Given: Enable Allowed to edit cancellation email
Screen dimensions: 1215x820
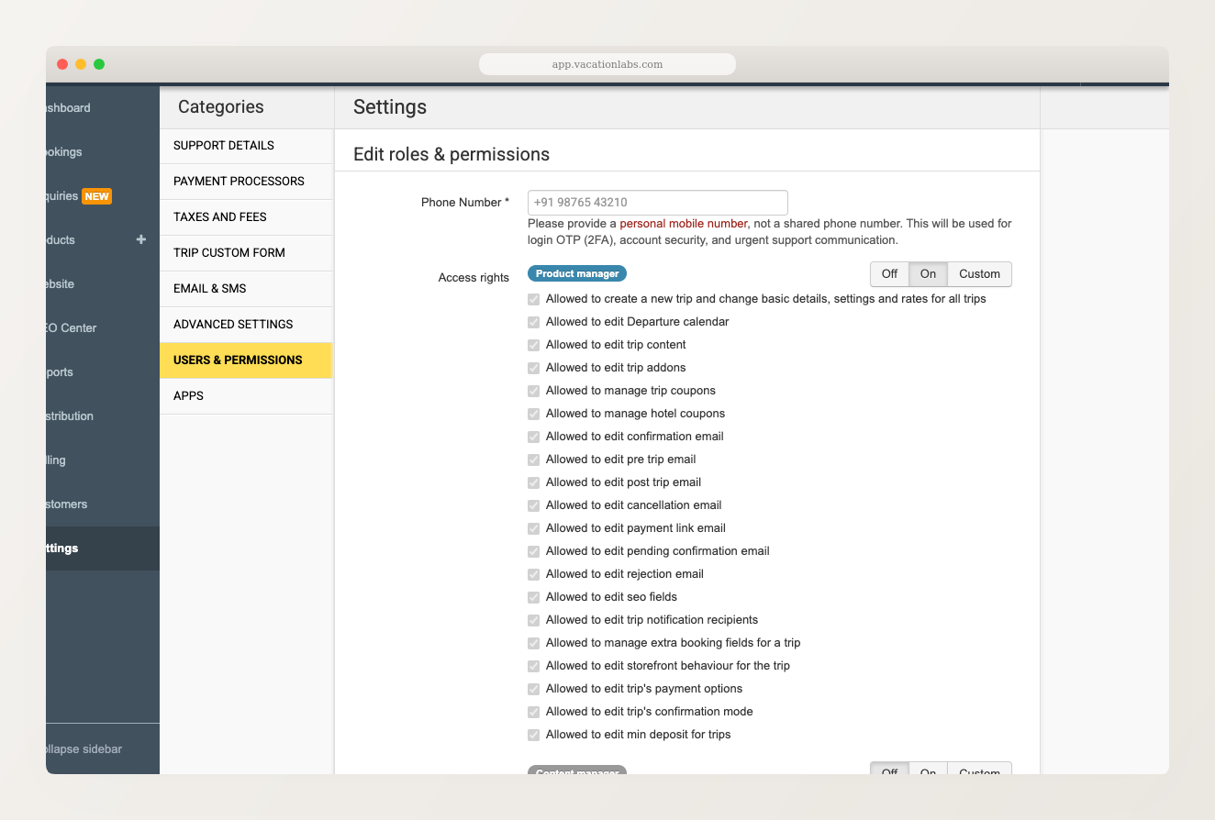Looking at the screenshot, I should pyautogui.click(x=533, y=505).
